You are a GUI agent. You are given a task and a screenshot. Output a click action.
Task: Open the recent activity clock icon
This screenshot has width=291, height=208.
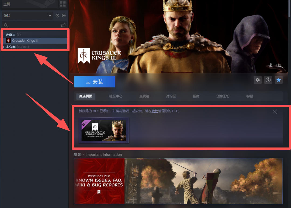[x=57, y=16]
